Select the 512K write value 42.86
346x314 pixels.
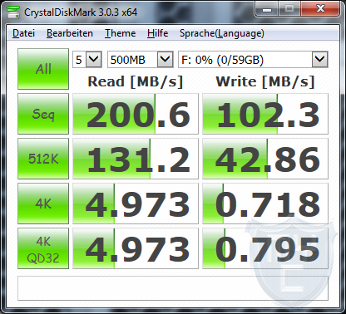point(265,159)
